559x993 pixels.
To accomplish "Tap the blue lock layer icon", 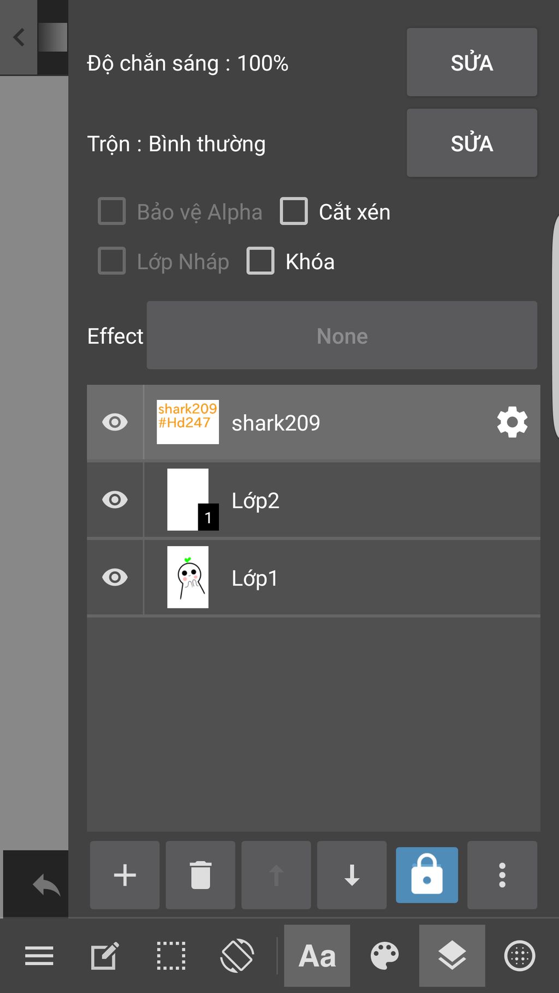I will click(427, 875).
